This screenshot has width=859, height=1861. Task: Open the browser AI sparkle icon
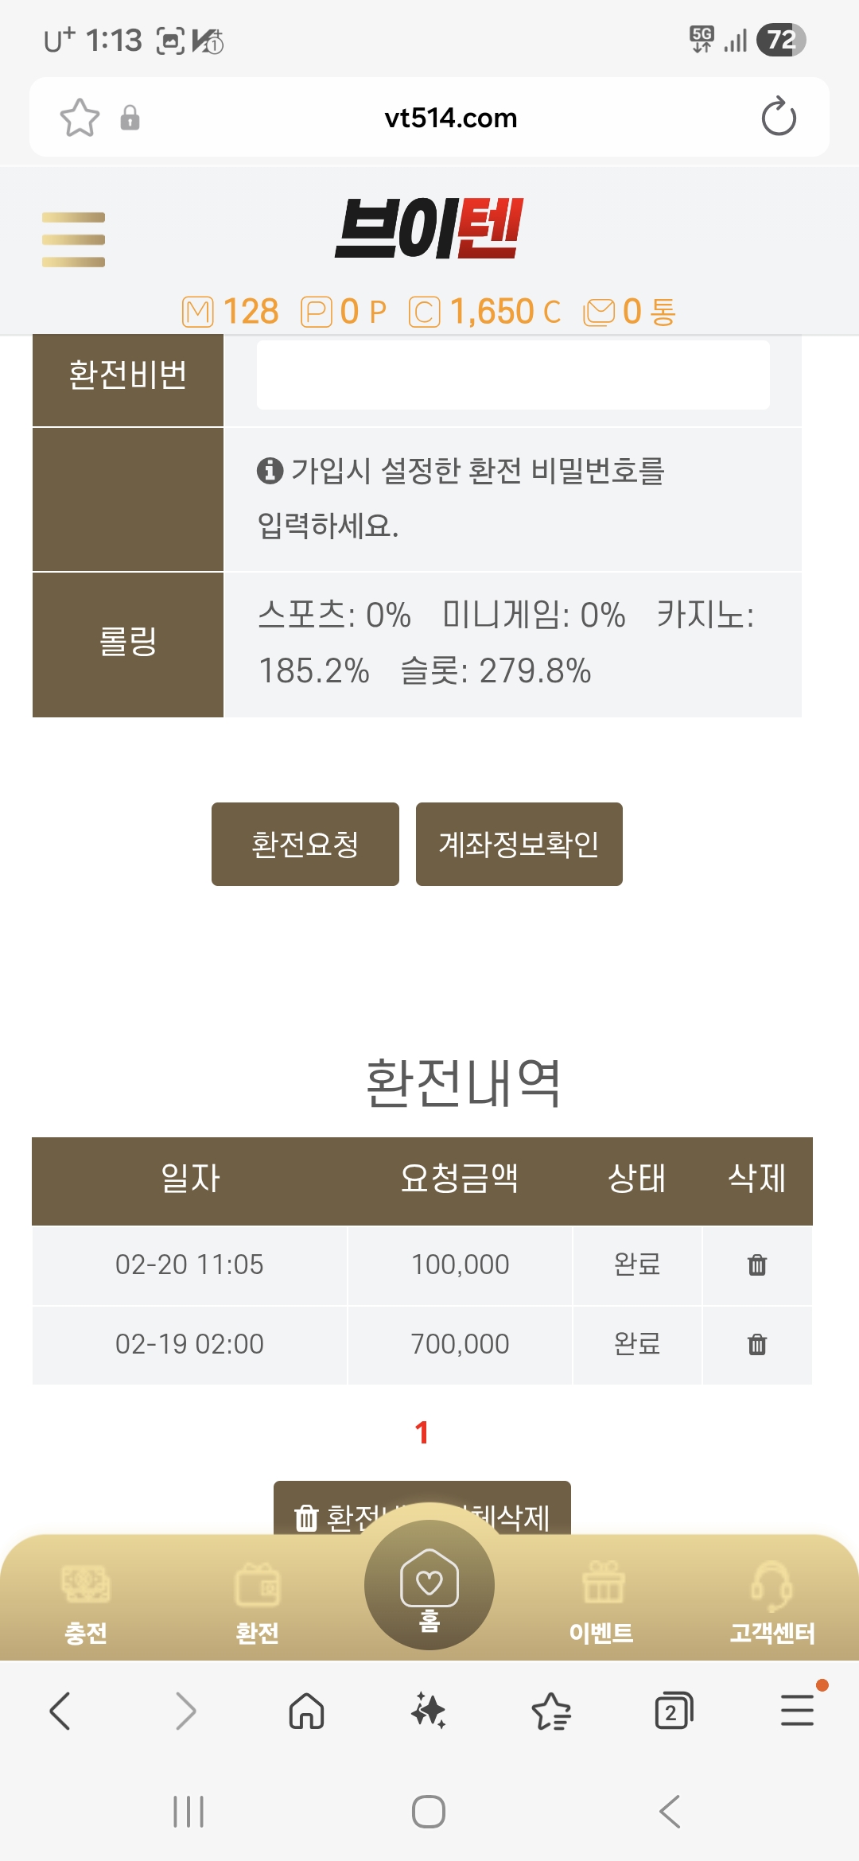pyautogui.click(x=428, y=1711)
